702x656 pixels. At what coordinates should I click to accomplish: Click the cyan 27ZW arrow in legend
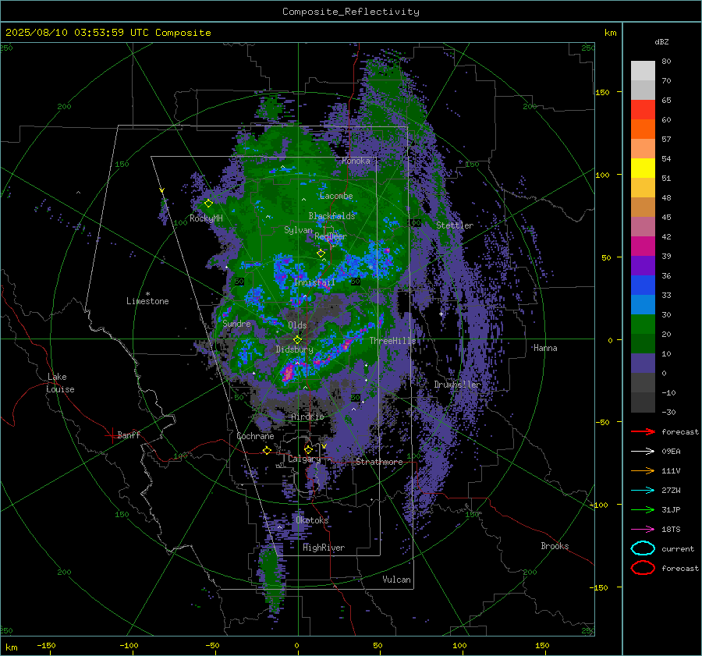pyautogui.click(x=643, y=491)
